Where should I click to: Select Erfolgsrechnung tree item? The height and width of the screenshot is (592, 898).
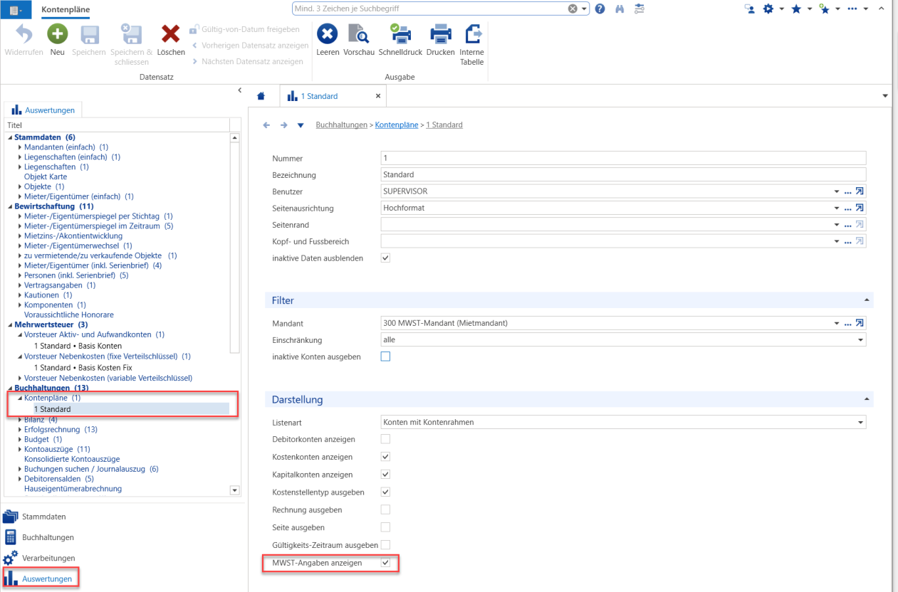tap(61, 430)
